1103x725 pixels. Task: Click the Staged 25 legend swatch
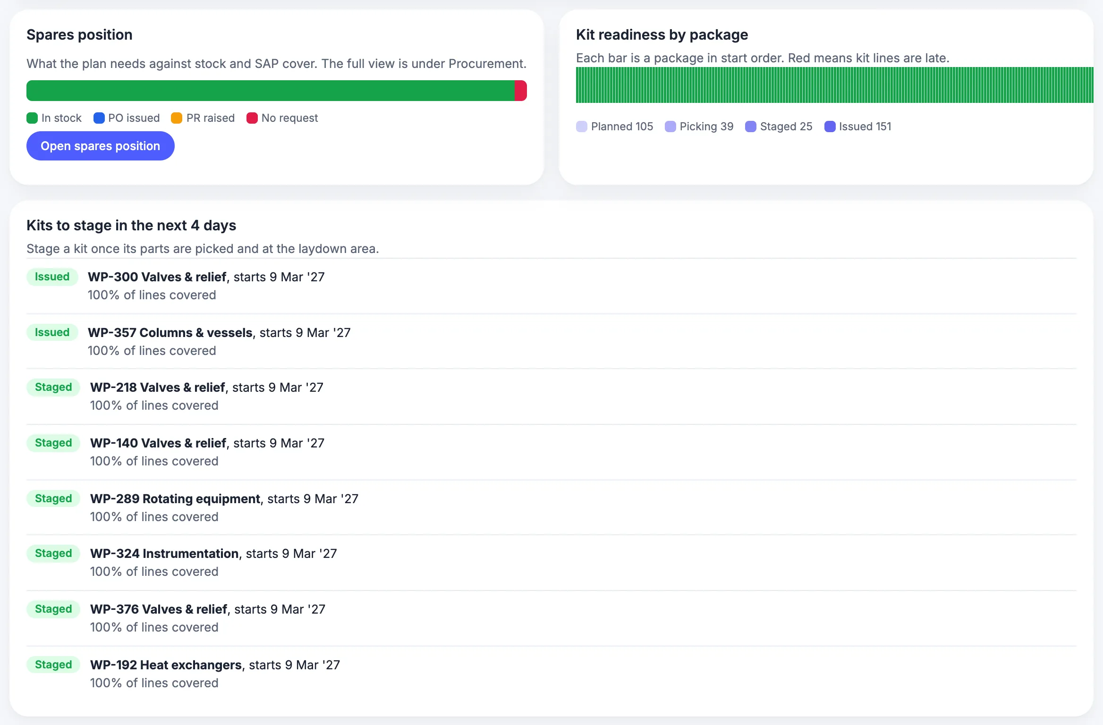click(751, 126)
